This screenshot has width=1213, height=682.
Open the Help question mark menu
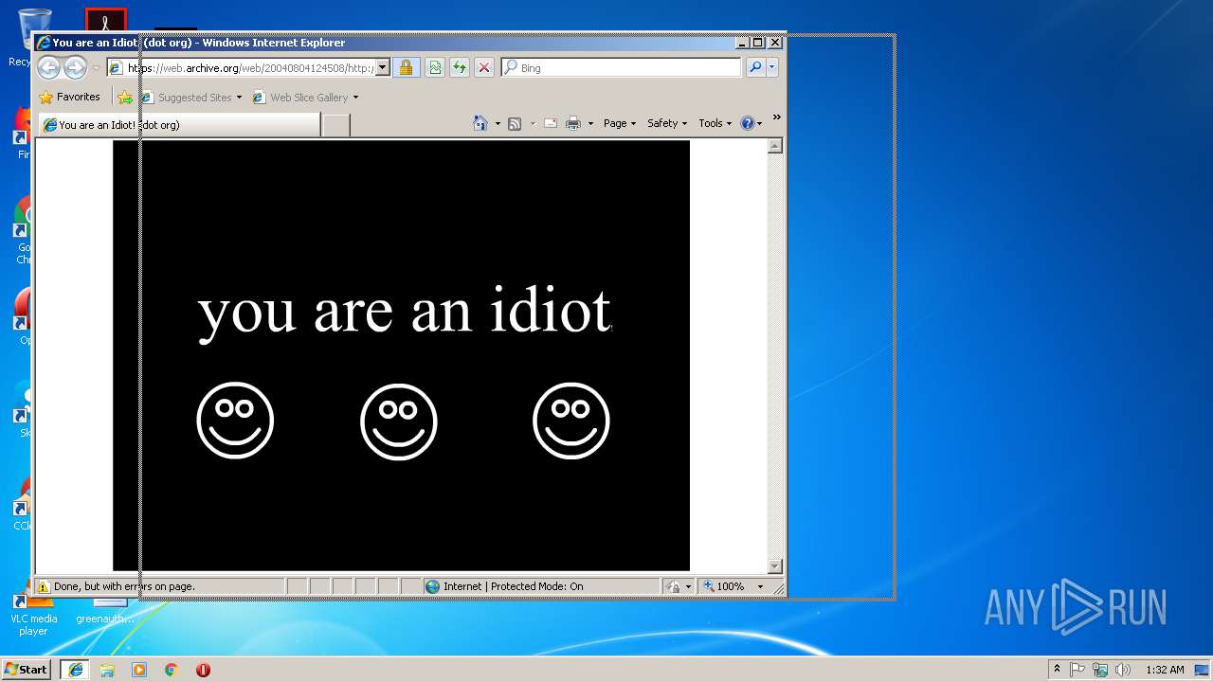pyautogui.click(x=751, y=123)
